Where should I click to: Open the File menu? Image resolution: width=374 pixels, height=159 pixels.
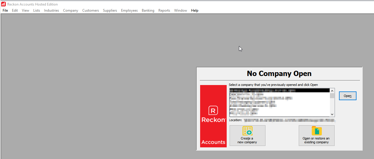tap(5, 10)
